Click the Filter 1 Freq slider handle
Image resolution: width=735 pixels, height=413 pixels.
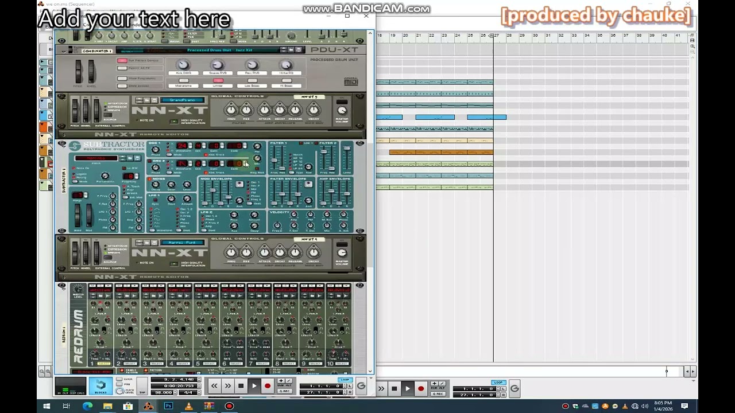tap(274, 160)
